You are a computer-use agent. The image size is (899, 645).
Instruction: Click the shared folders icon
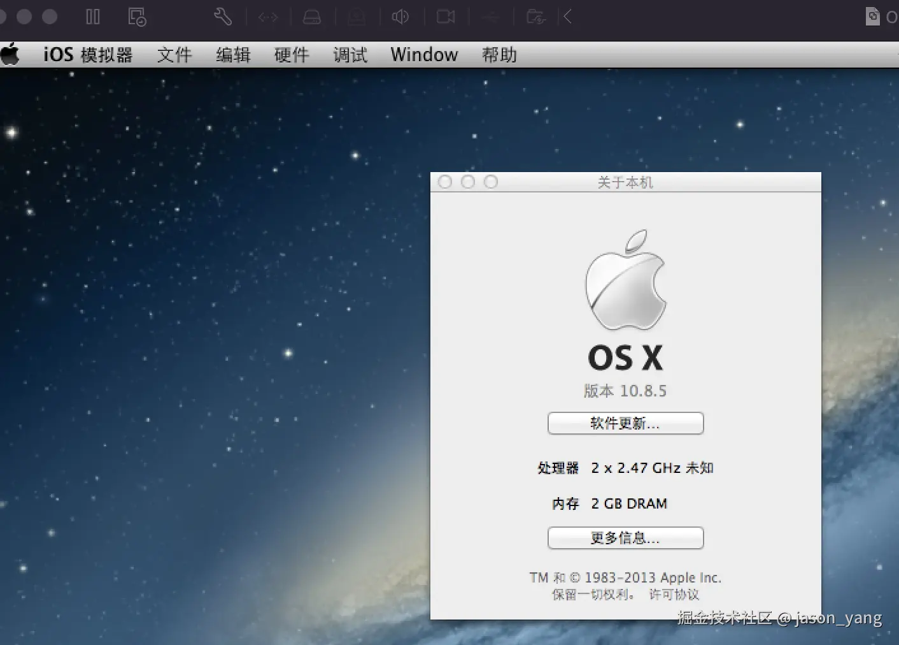tap(536, 17)
